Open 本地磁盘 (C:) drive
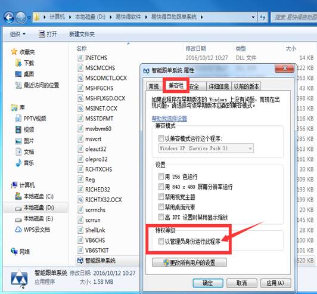The image size is (317, 294). tap(34, 196)
